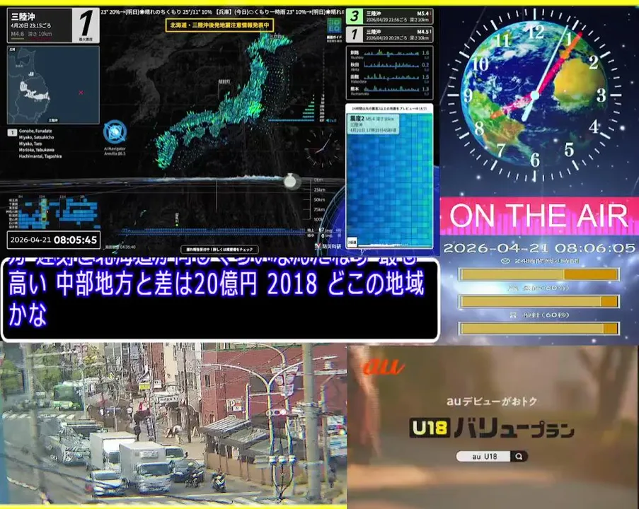Viewport: 639px width, 509px height.
Task: Click the U18 badge in the au ad
Action: pos(430,428)
